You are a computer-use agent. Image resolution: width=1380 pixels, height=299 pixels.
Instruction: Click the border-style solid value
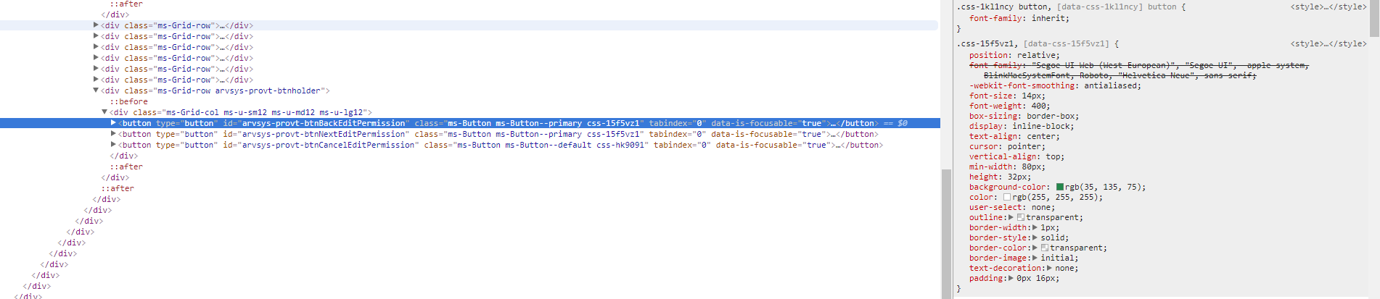coord(1053,237)
